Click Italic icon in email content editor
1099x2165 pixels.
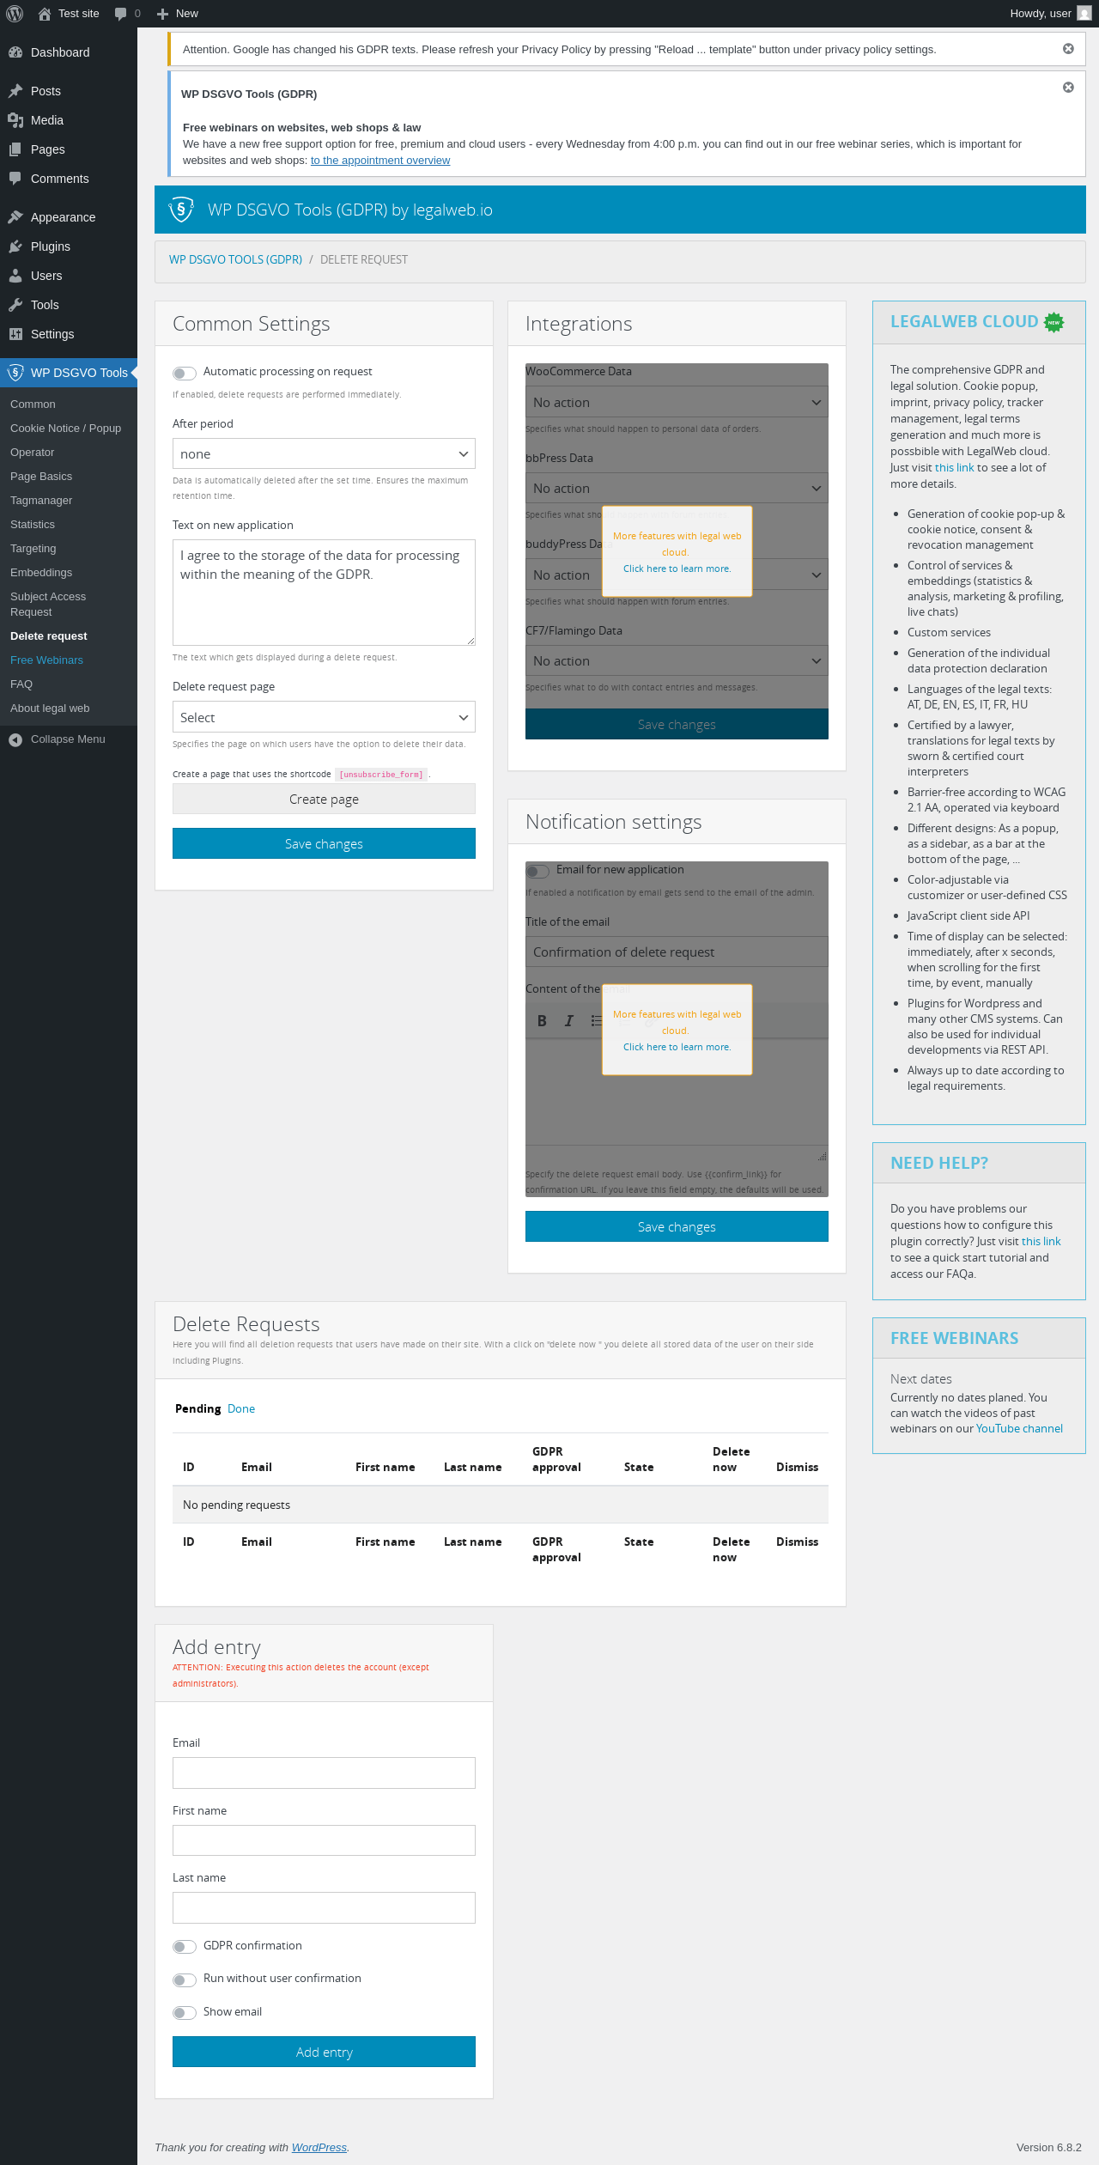click(x=568, y=1021)
